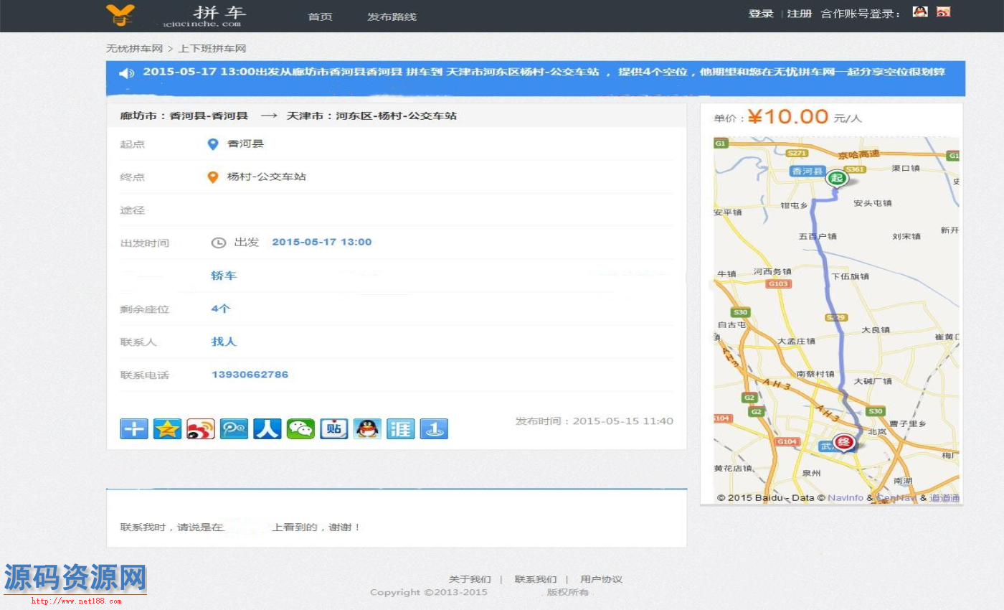Click the departure time 2015-05-17 13:00
The width and height of the screenshot is (1004, 610).
[x=322, y=243]
